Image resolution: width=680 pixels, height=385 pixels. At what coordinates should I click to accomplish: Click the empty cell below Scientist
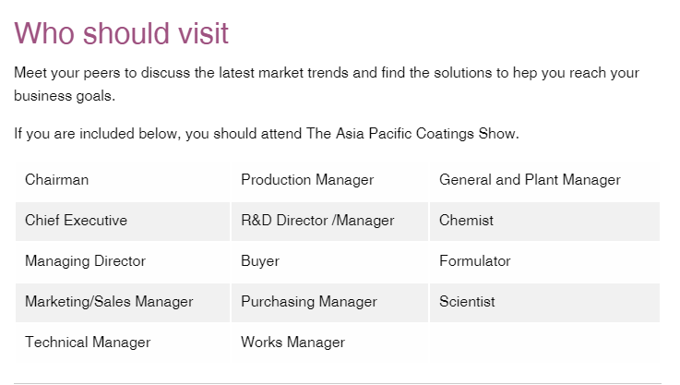[x=544, y=343]
